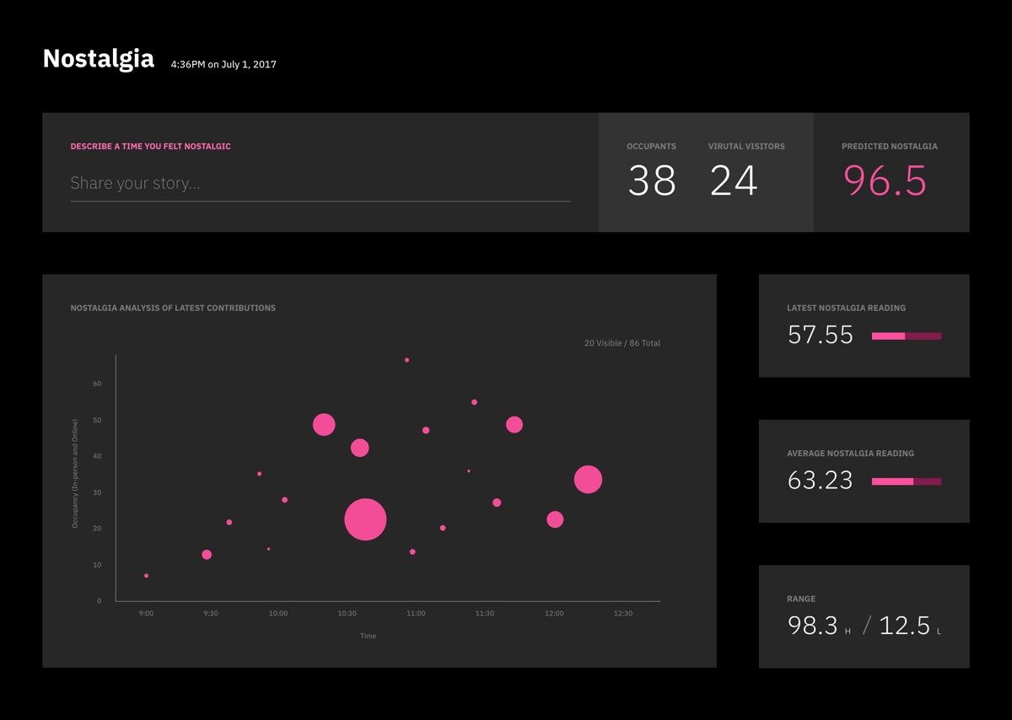Click the leftmost dot above the 9:00 mark
Screen dimensions: 1012x720
click(146, 576)
